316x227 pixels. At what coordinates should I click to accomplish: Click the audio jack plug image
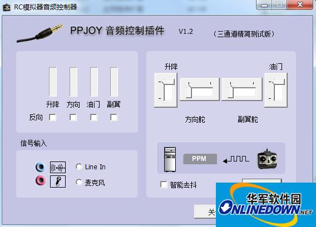[39, 33]
